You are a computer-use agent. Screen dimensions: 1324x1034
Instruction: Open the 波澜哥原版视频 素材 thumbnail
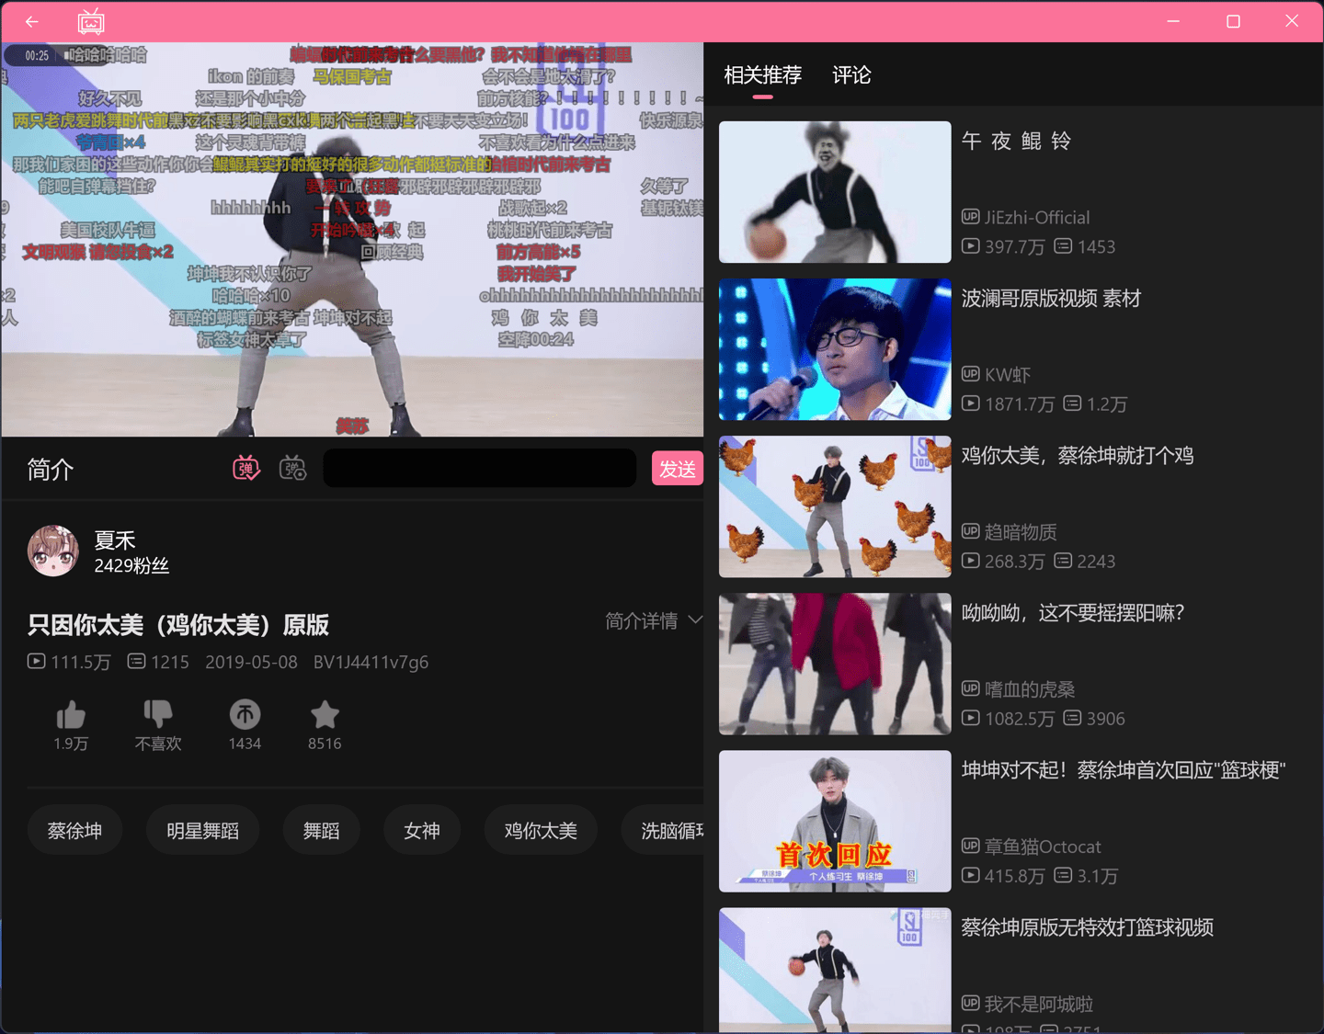[834, 350]
